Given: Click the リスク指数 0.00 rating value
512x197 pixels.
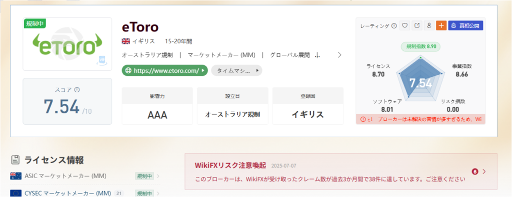Looking at the screenshot, I should click(x=453, y=109).
